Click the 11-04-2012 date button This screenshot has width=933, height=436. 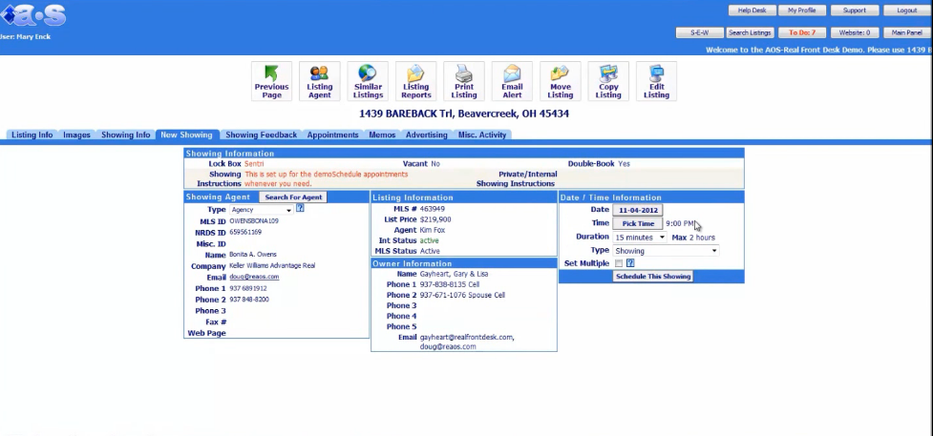(638, 210)
